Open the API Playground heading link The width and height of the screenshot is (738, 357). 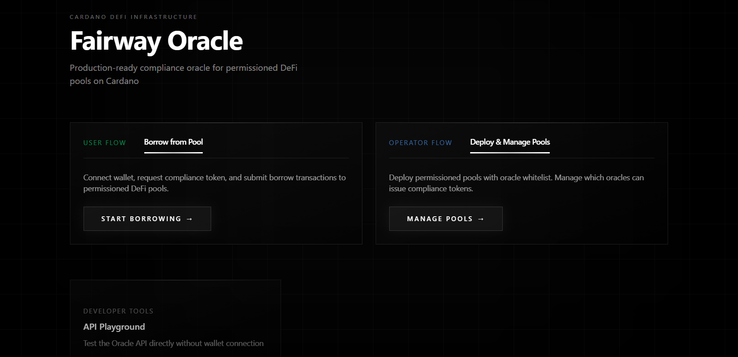[114, 327]
